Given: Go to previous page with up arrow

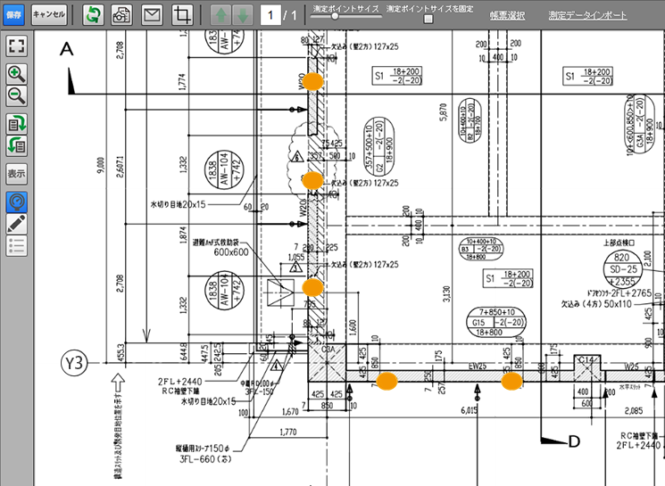Looking at the screenshot, I should [x=220, y=15].
